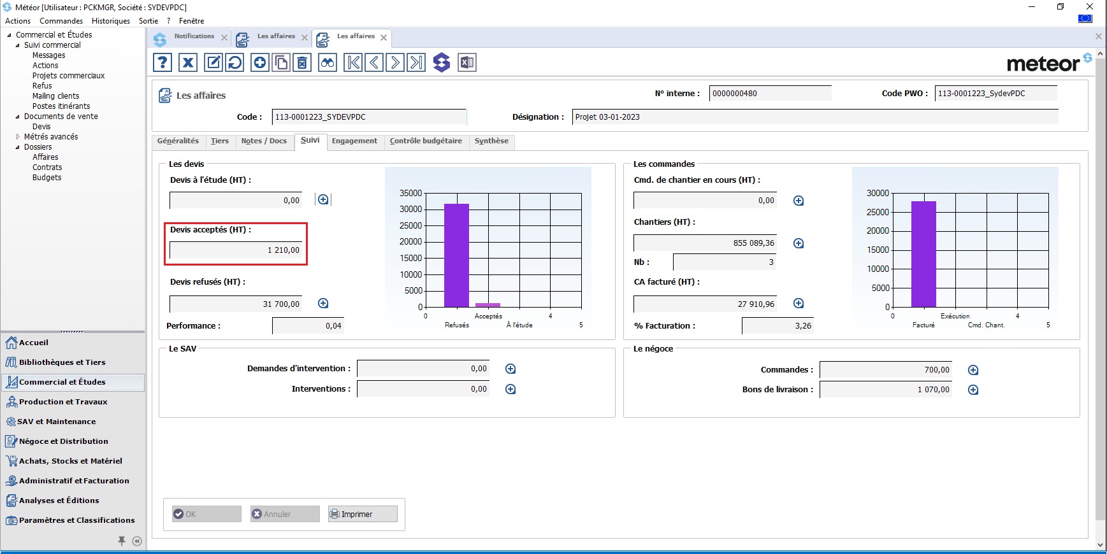Go to next record icon
The height and width of the screenshot is (554, 1107).
coord(395,62)
